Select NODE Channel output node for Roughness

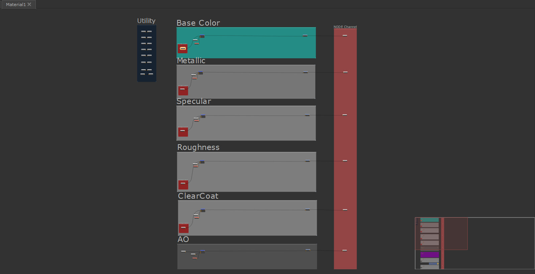pos(345,161)
